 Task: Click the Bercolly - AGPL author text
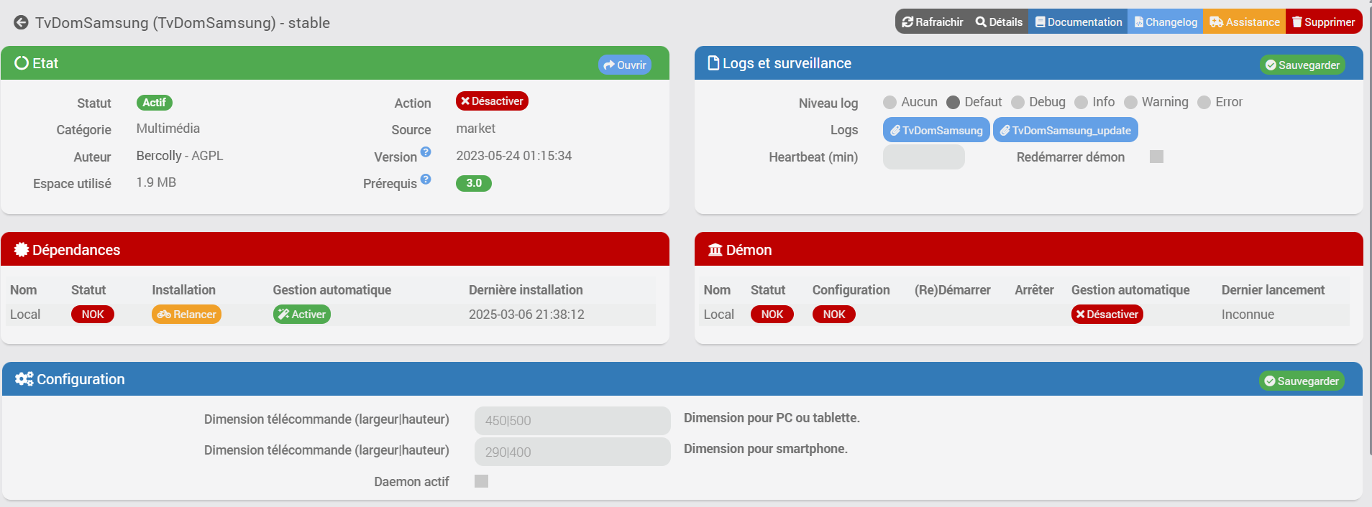(x=180, y=156)
